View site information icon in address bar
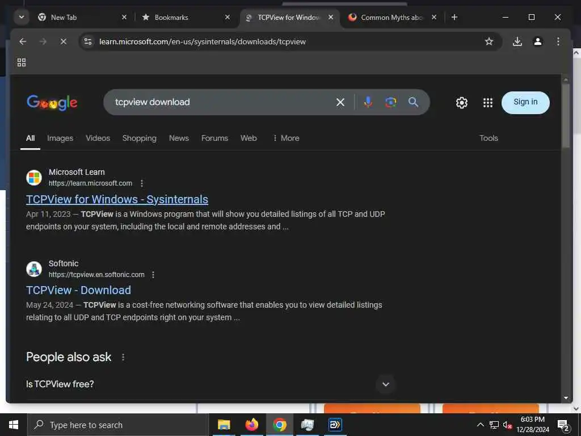The width and height of the screenshot is (581, 436). [x=88, y=41]
